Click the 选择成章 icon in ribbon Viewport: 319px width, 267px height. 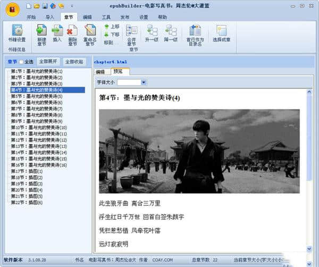[x=221, y=30]
